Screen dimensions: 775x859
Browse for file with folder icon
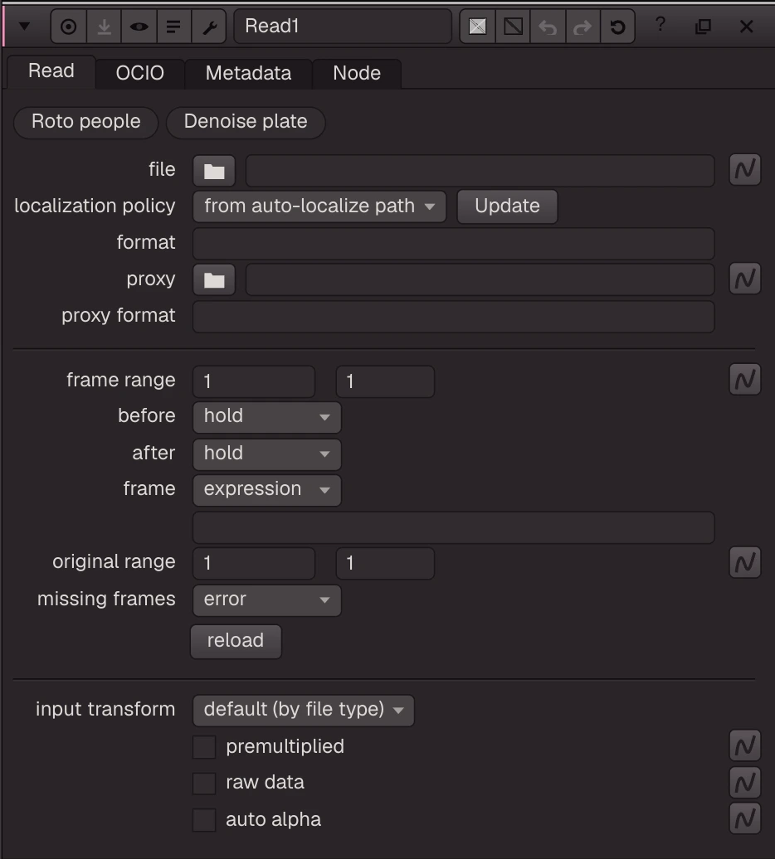coord(214,171)
